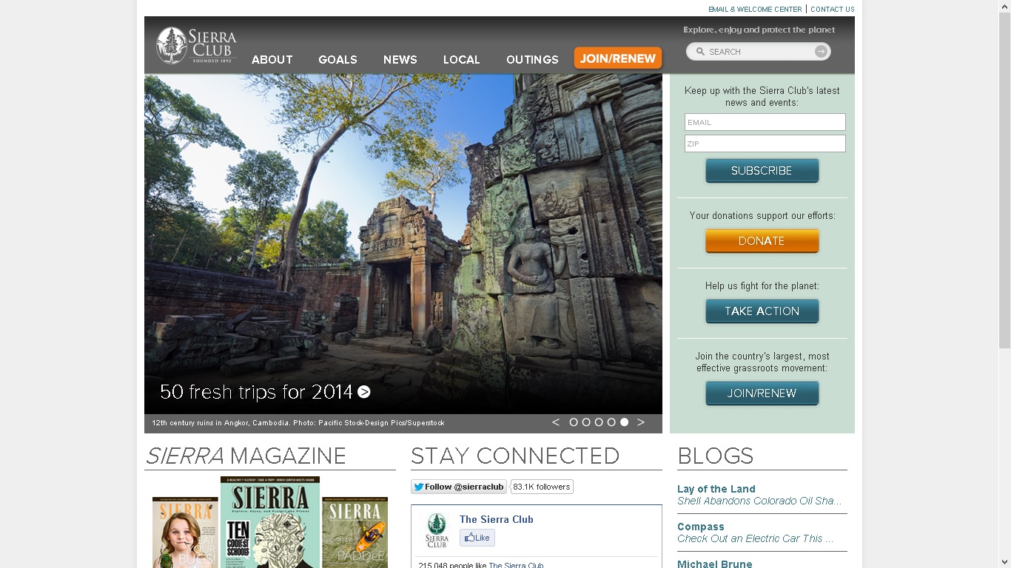Click the magnifier icon in search box

tap(700, 52)
